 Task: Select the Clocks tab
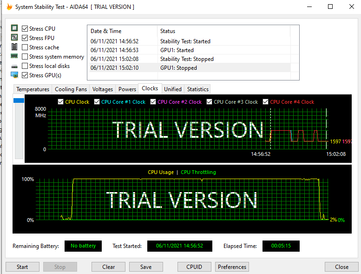pyautogui.click(x=150, y=88)
